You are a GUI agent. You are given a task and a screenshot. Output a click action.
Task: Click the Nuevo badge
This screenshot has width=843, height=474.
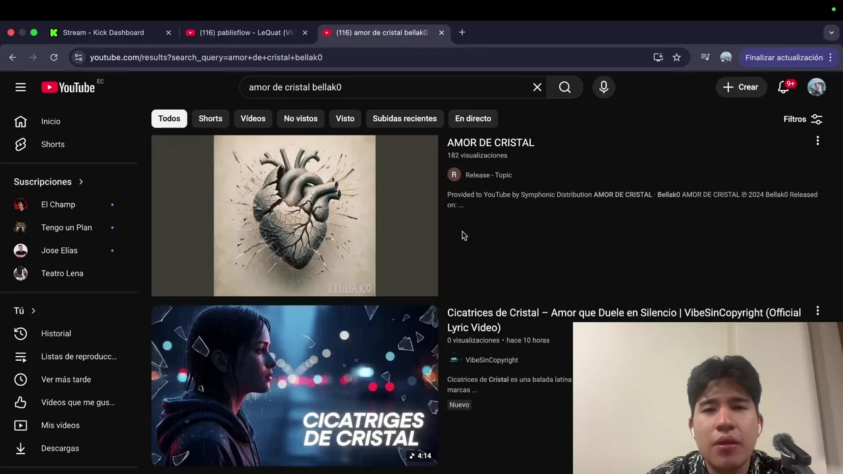(459, 405)
